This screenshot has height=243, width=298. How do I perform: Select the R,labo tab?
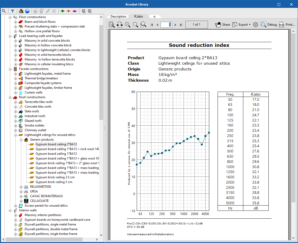[139, 16]
